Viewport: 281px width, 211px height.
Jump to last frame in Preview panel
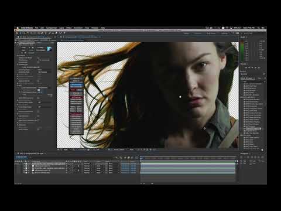coord(259,67)
